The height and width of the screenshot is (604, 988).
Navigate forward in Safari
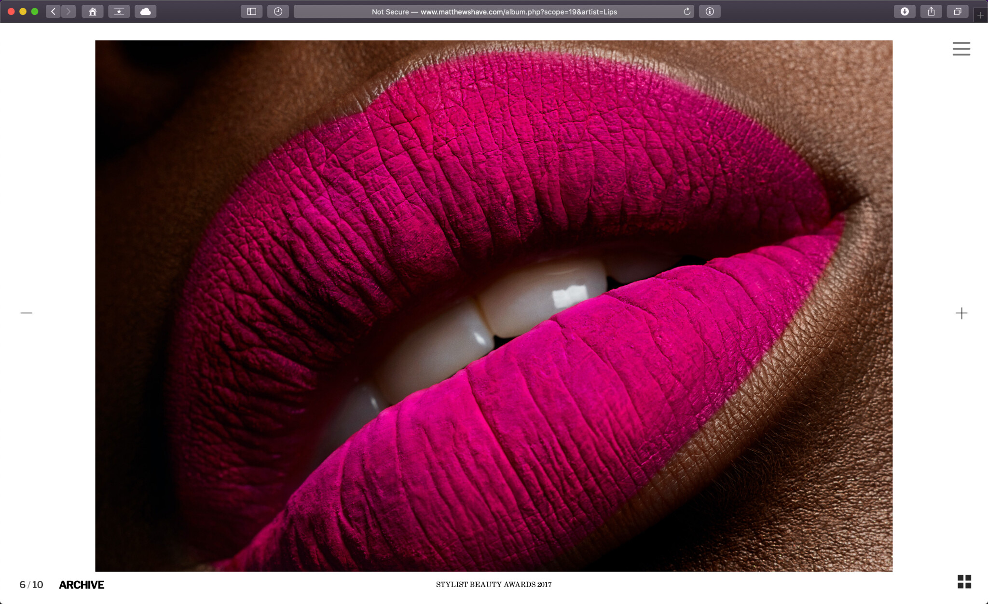point(69,12)
